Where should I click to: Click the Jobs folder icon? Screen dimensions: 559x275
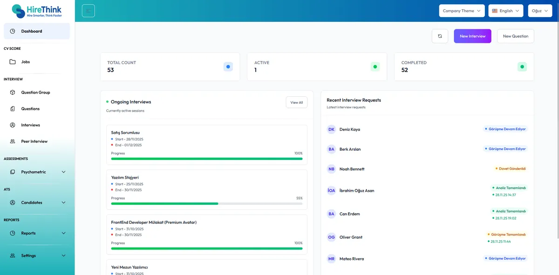coord(13,61)
